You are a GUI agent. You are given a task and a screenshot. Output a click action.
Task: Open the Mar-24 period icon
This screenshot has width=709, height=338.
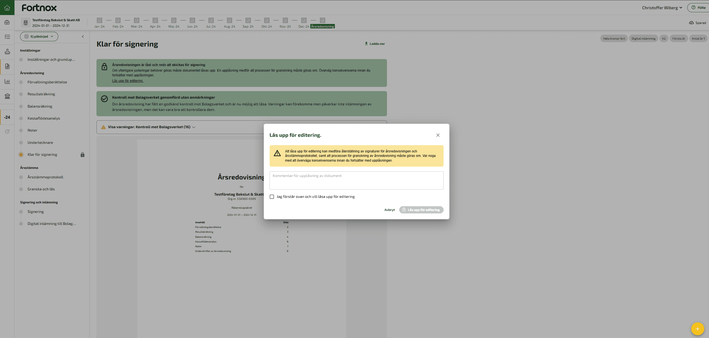click(137, 20)
